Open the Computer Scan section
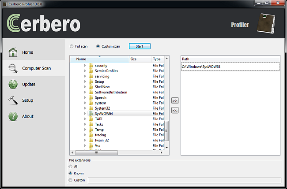This screenshot has height=189, width=287. tap(34, 68)
